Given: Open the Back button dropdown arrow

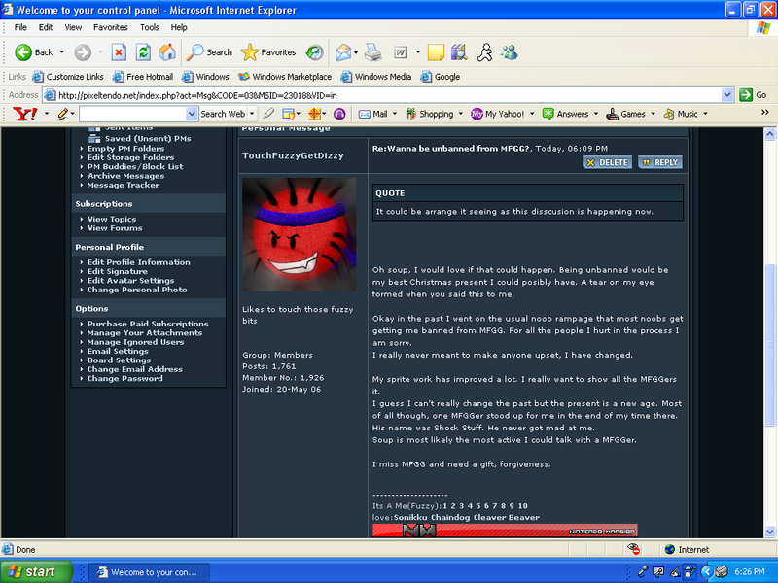Looking at the screenshot, I should pyautogui.click(x=60, y=52).
